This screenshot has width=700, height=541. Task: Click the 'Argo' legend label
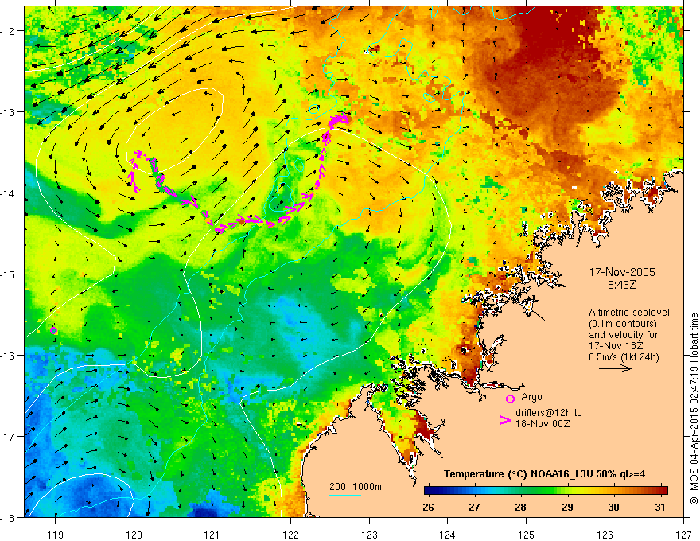(x=531, y=397)
